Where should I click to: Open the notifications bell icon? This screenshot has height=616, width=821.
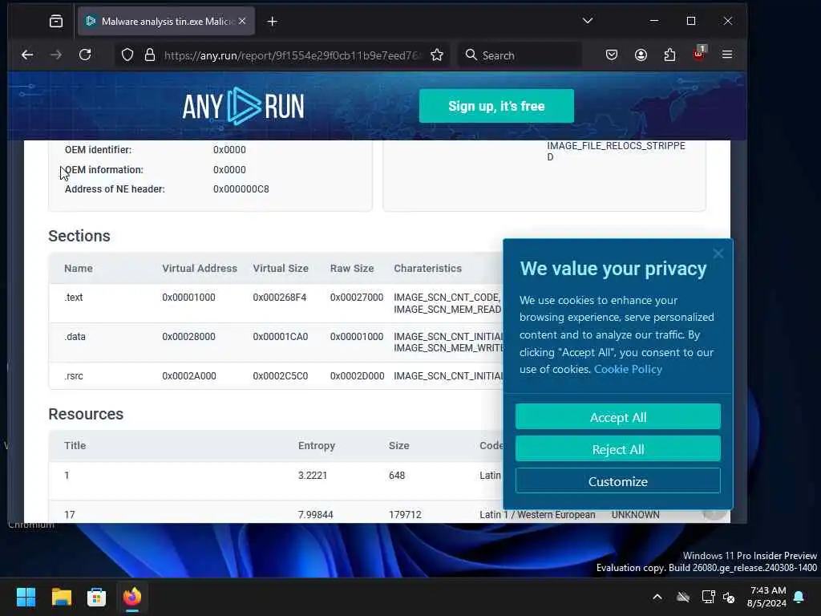(799, 597)
